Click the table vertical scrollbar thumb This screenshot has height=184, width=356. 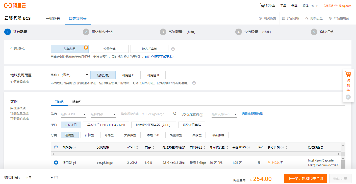point(343,164)
